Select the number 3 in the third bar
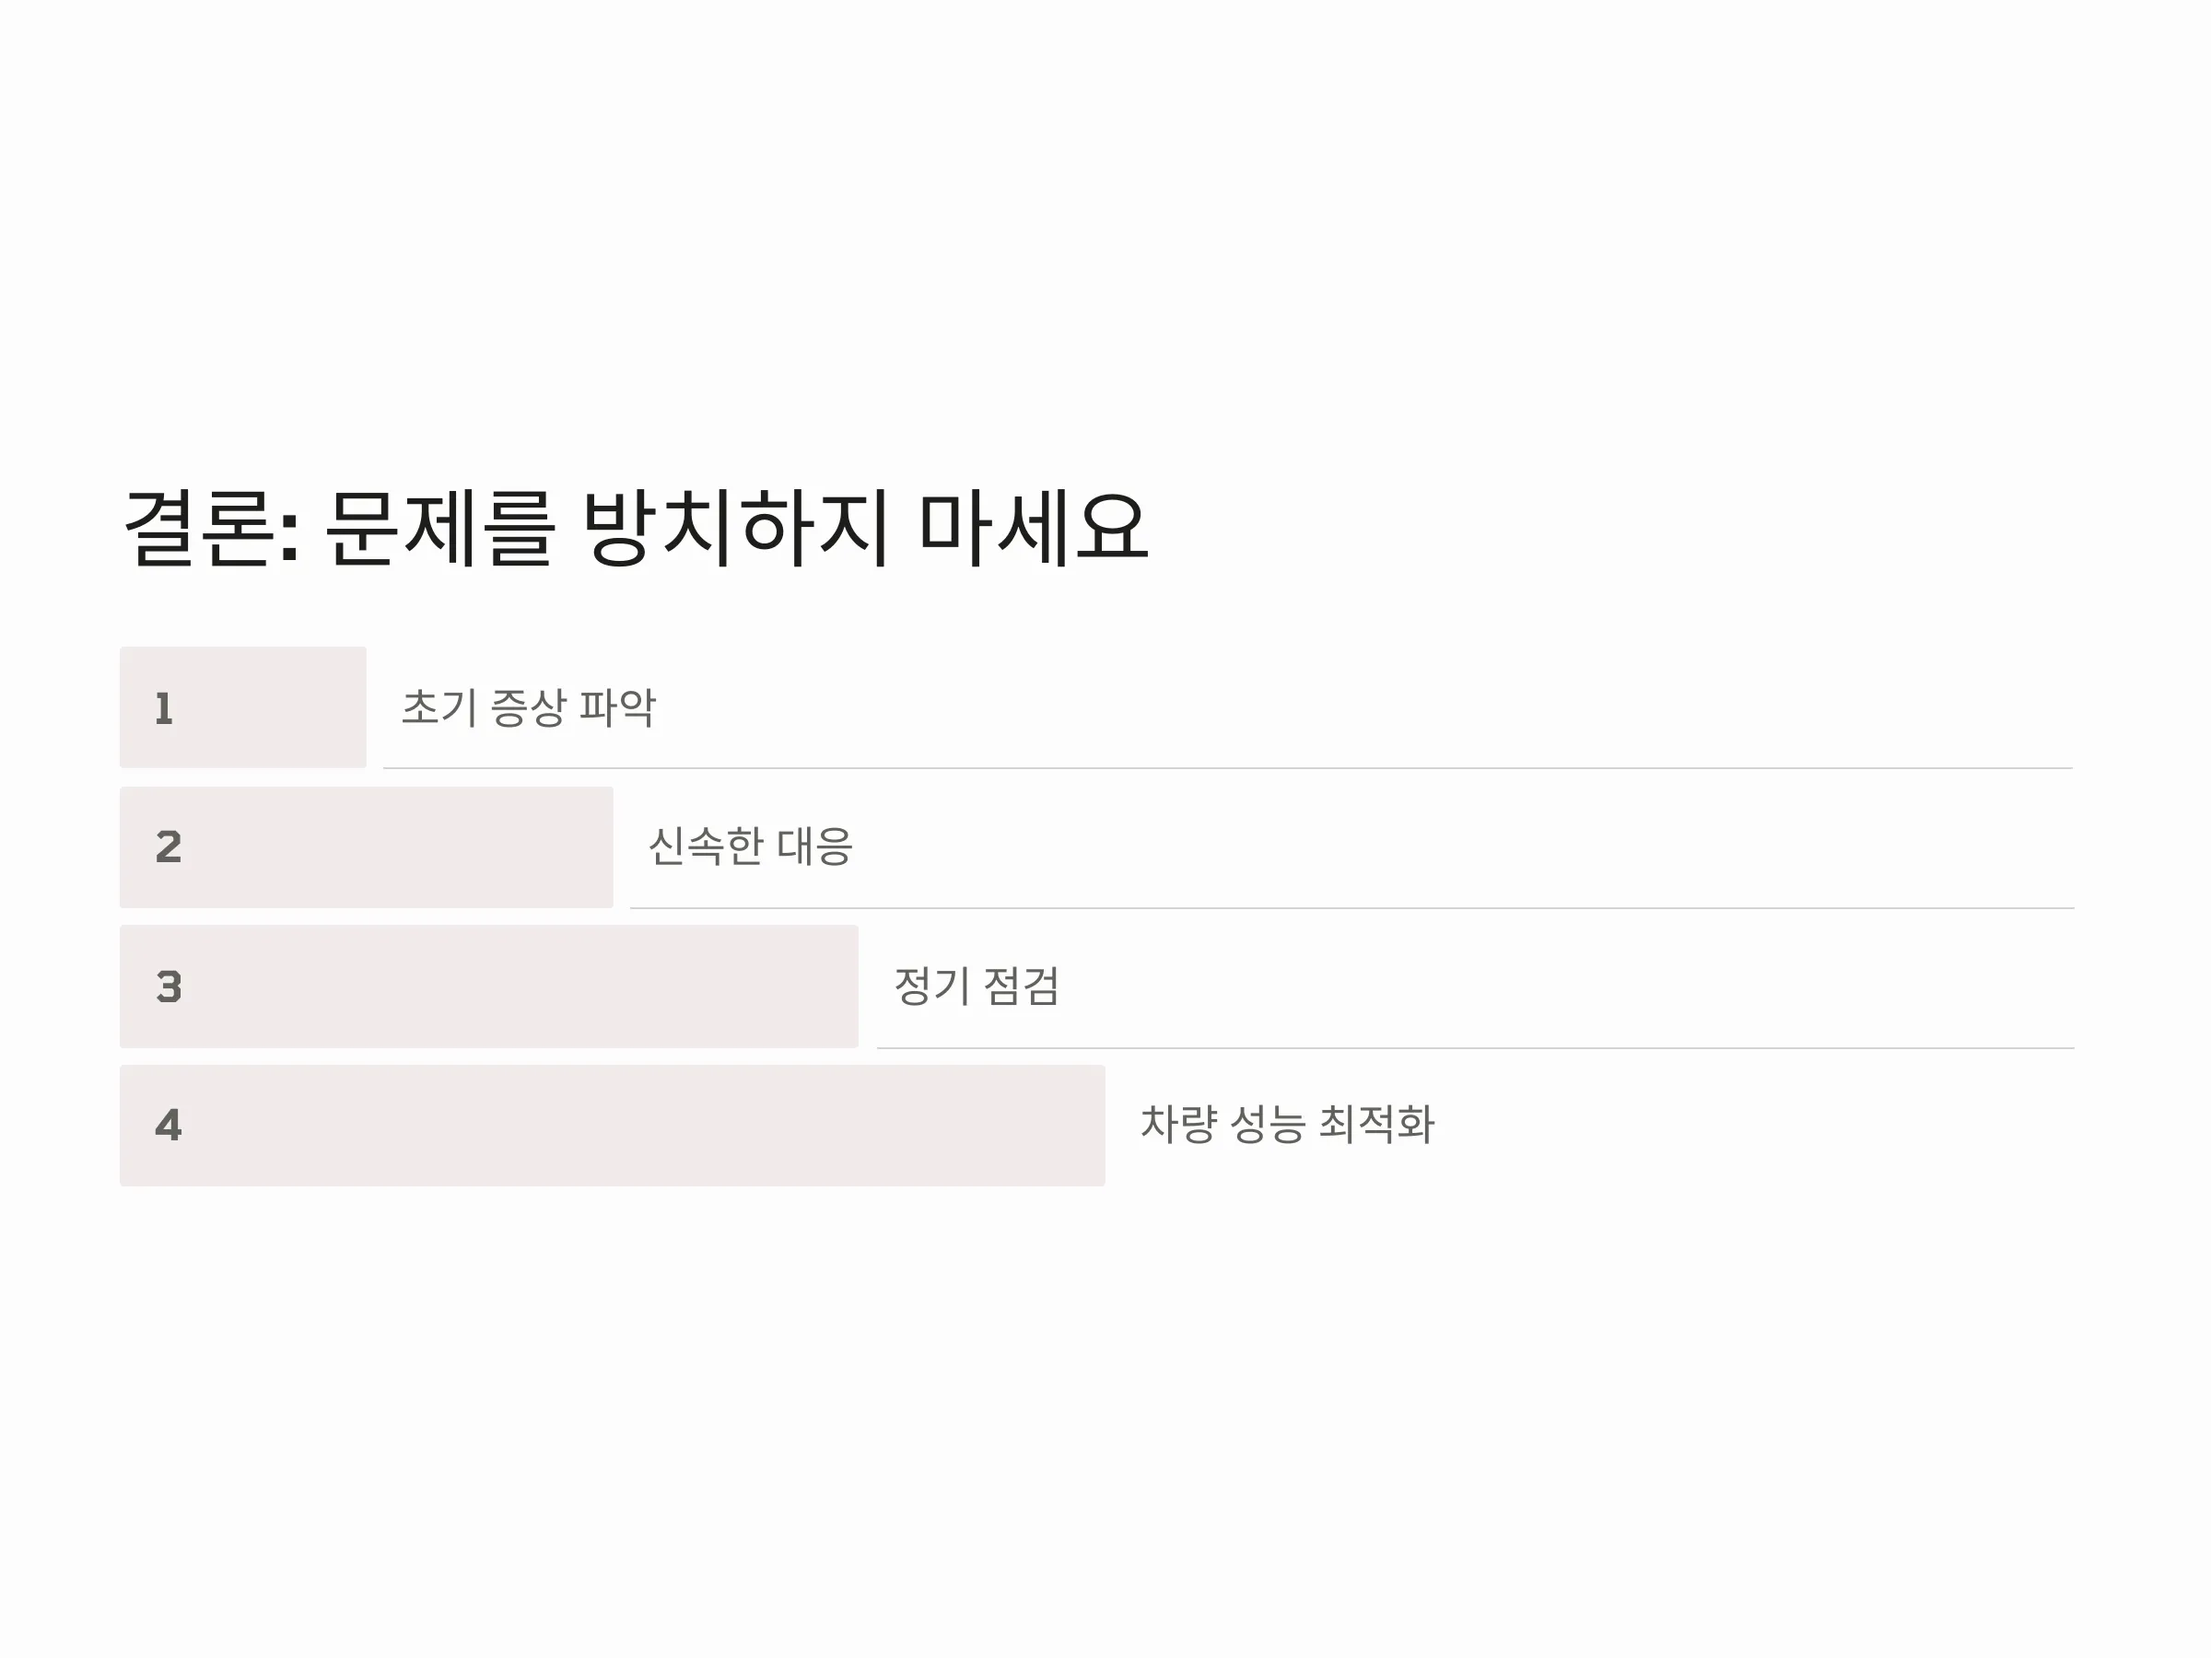 point(169,987)
